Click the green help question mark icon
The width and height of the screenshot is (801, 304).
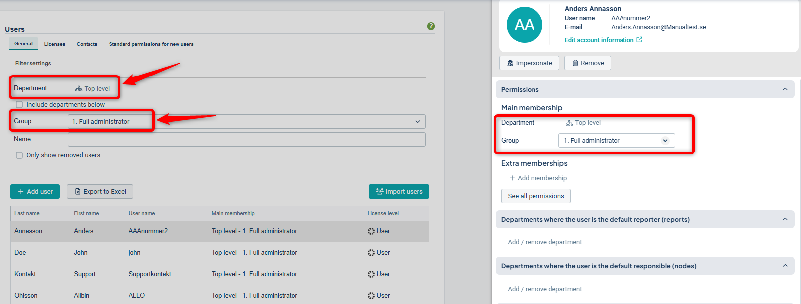click(431, 26)
